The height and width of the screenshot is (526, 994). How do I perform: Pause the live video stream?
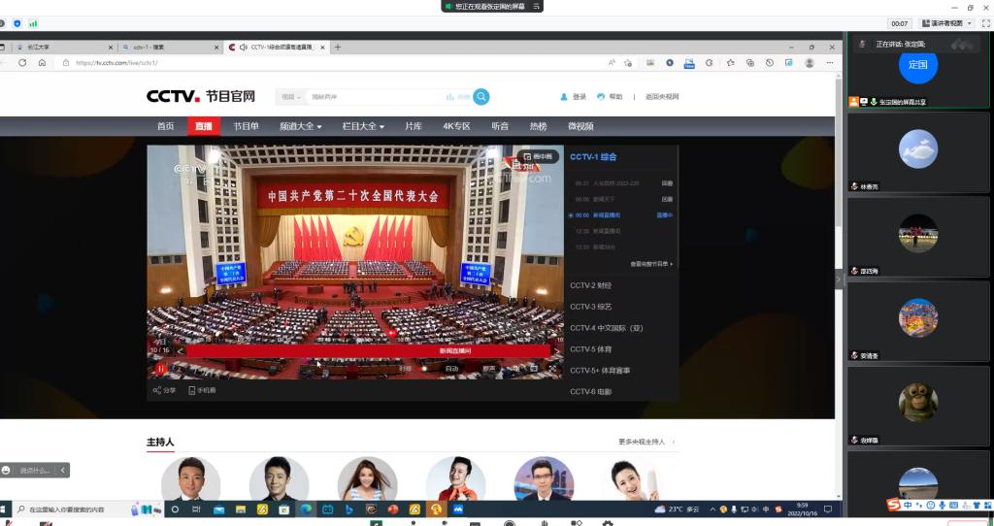(160, 369)
